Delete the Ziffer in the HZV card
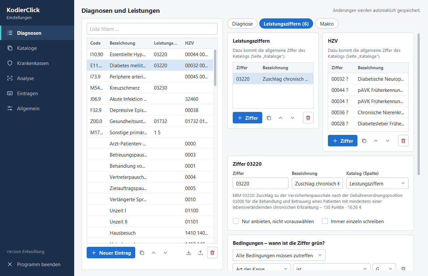 click(403, 141)
